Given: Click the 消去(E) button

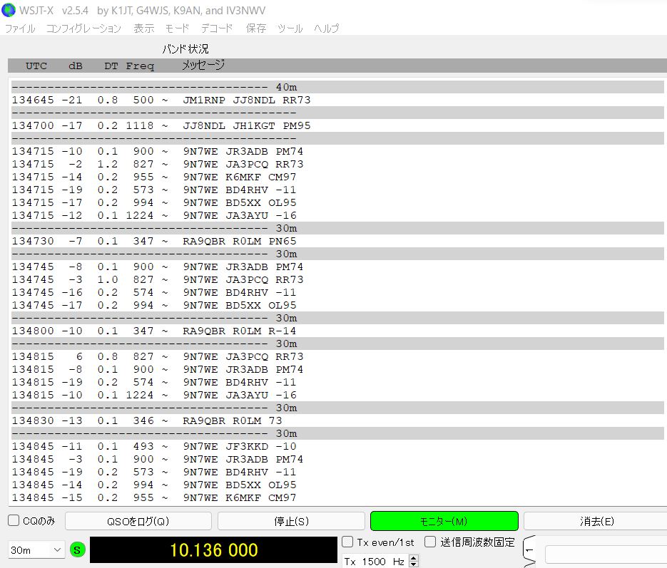Looking at the screenshot, I should (x=595, y=522).
